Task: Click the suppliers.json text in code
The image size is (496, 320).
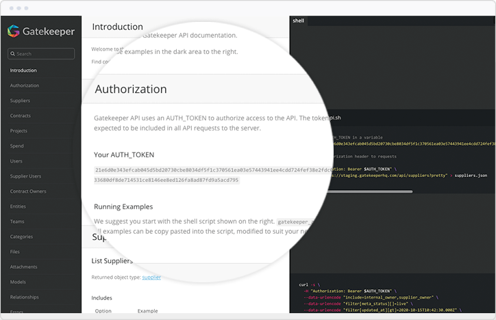Action: [x=471, y=176]
